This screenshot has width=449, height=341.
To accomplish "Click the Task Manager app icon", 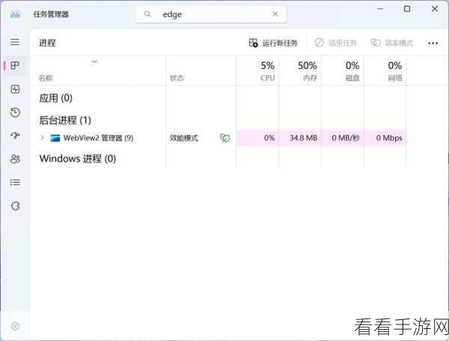I will tap(15, 14).
